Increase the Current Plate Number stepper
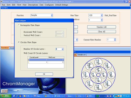This screenshot has height=98, width=131. 115,39
